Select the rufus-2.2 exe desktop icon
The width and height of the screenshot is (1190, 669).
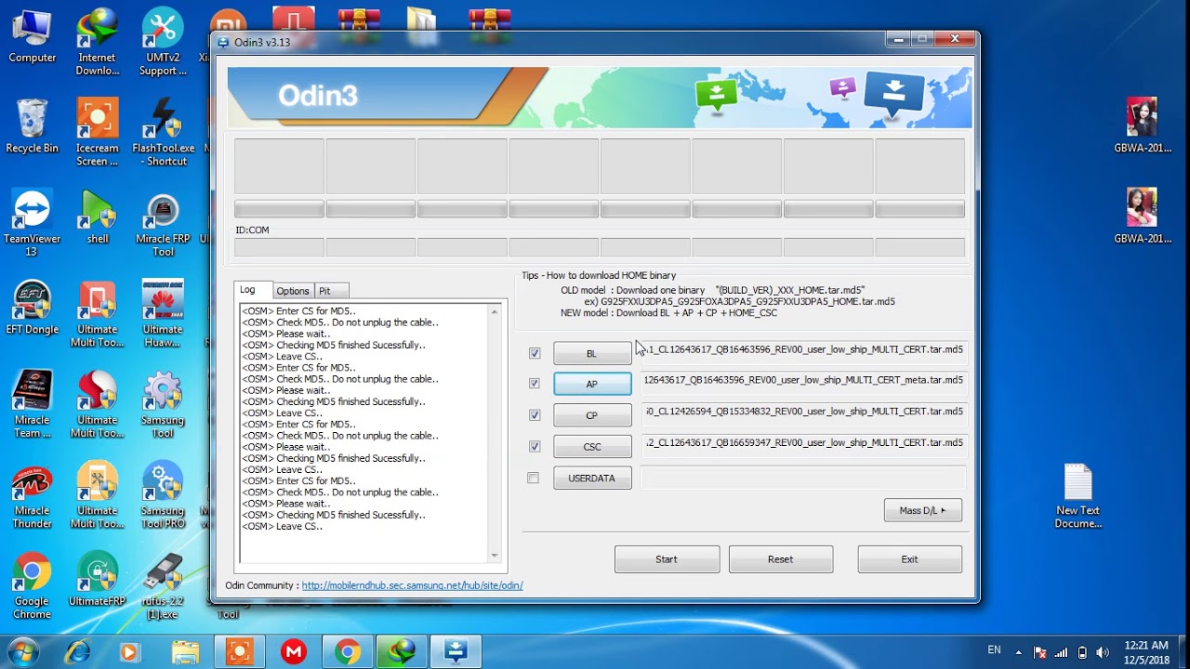(x=165, y=586)
